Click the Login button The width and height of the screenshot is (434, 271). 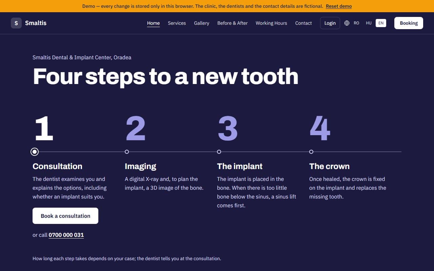(x=330, y=23)
